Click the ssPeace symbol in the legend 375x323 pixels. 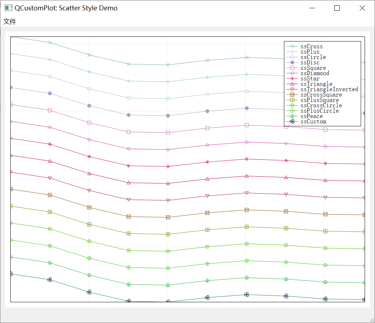291,116
